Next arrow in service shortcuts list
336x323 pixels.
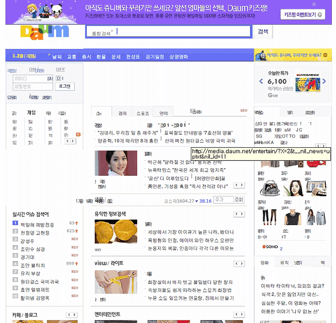[x=73, y=141]
